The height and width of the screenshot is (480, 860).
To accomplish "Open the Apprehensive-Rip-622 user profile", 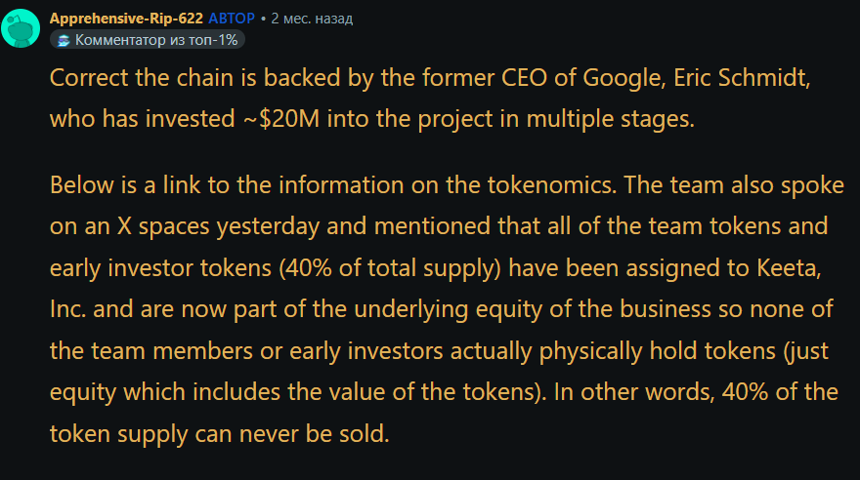I will point(126,19).
